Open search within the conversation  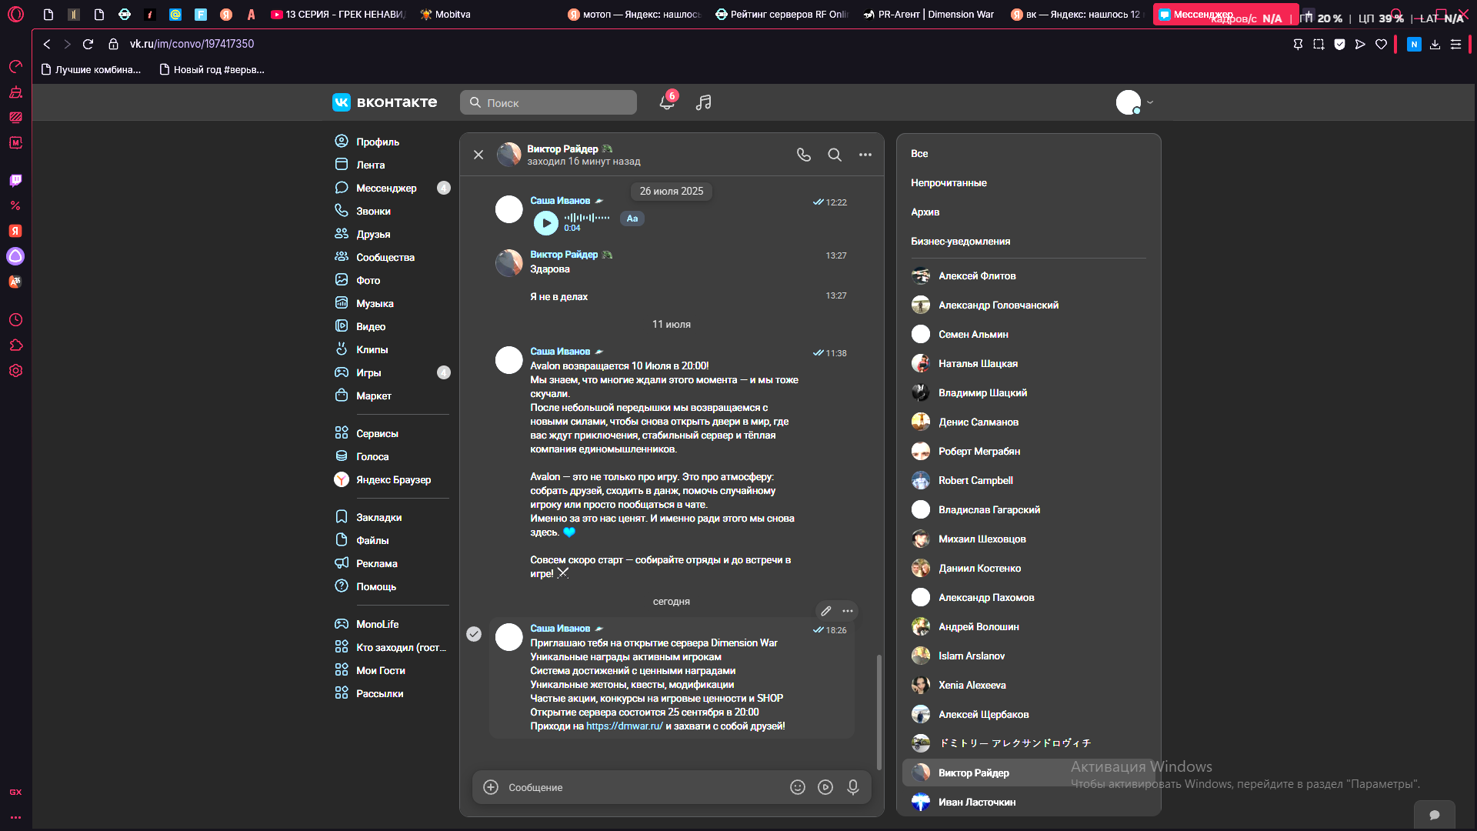[835, 155]
